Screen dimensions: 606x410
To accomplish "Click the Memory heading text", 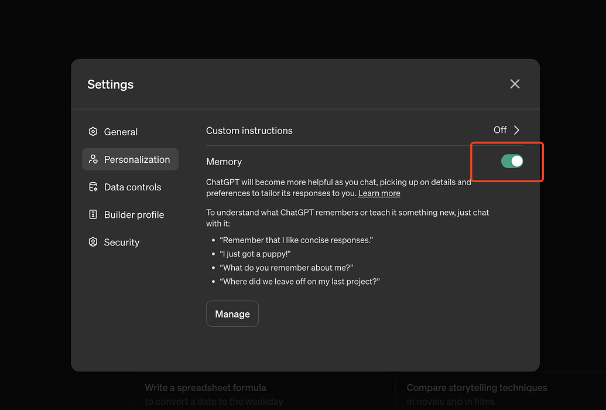I will tap(224, 162).
